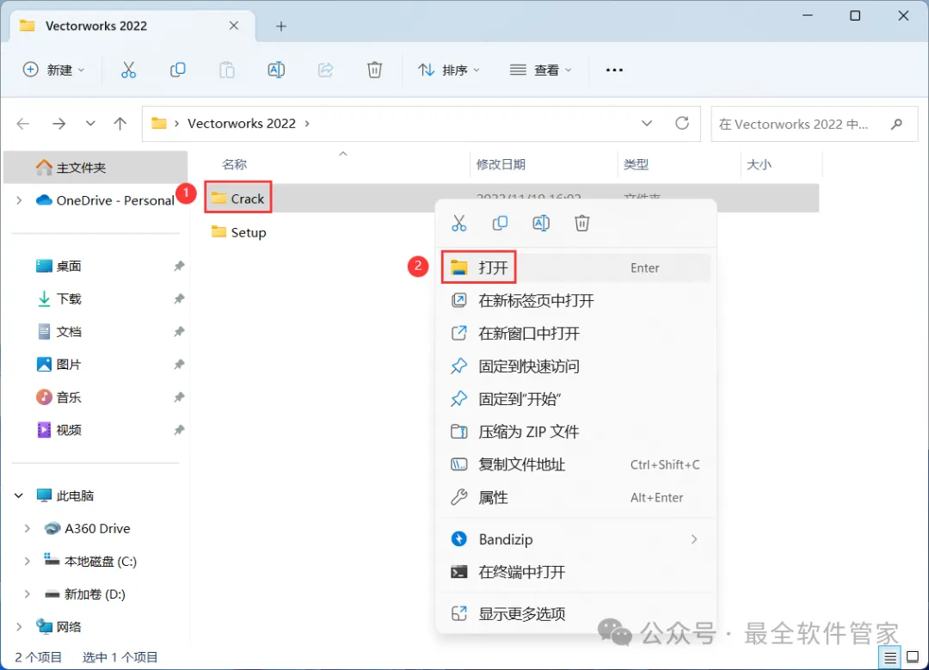Screen dimensions: 929x670
Task: Expand the 新加卷 (D:) node
Action: (x=28, y=593)
